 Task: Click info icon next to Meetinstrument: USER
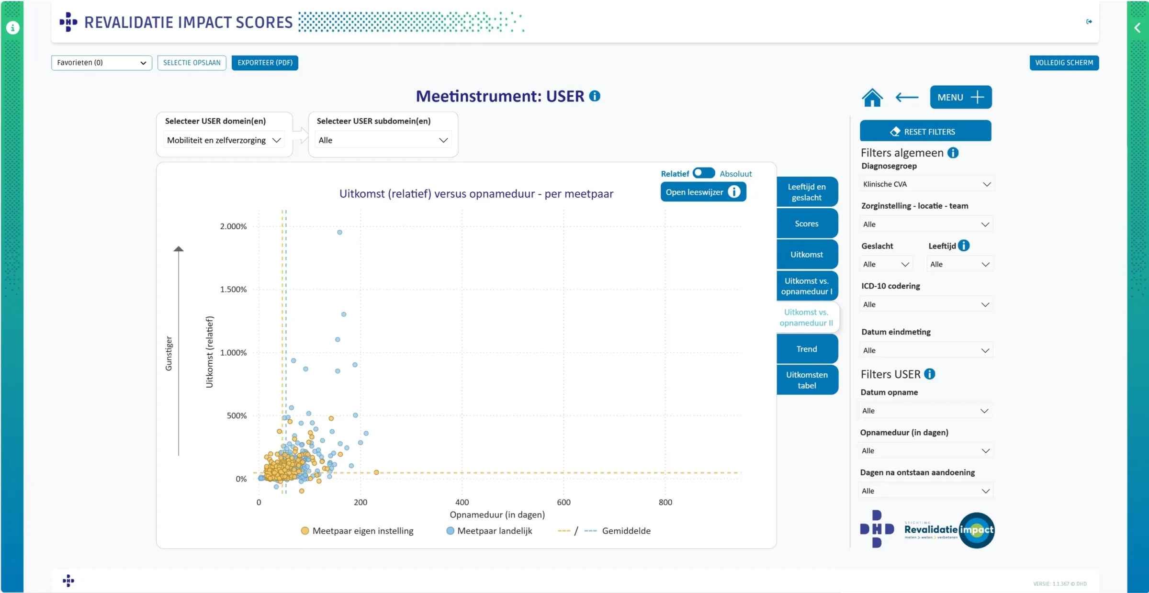coord(595,96)
